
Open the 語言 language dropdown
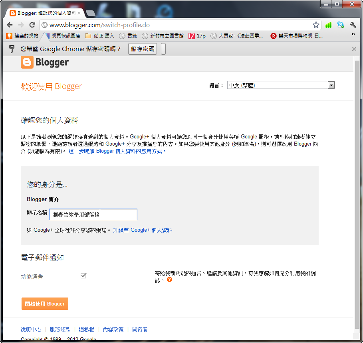point(281,85)
